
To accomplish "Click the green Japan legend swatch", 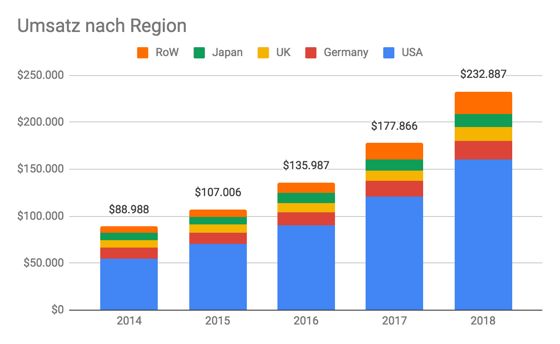I will pos(199,53).
